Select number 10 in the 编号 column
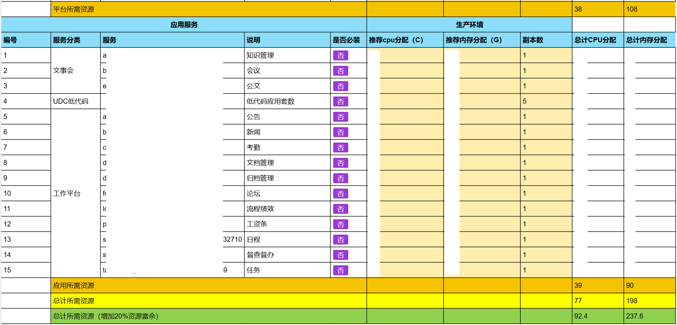Viewport: 677px width, 325px height. tap(26, 193)
